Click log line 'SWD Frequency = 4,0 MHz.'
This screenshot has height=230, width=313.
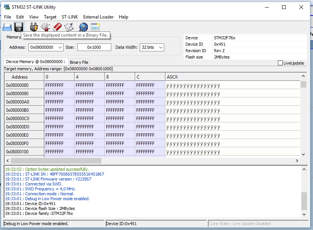40,189
